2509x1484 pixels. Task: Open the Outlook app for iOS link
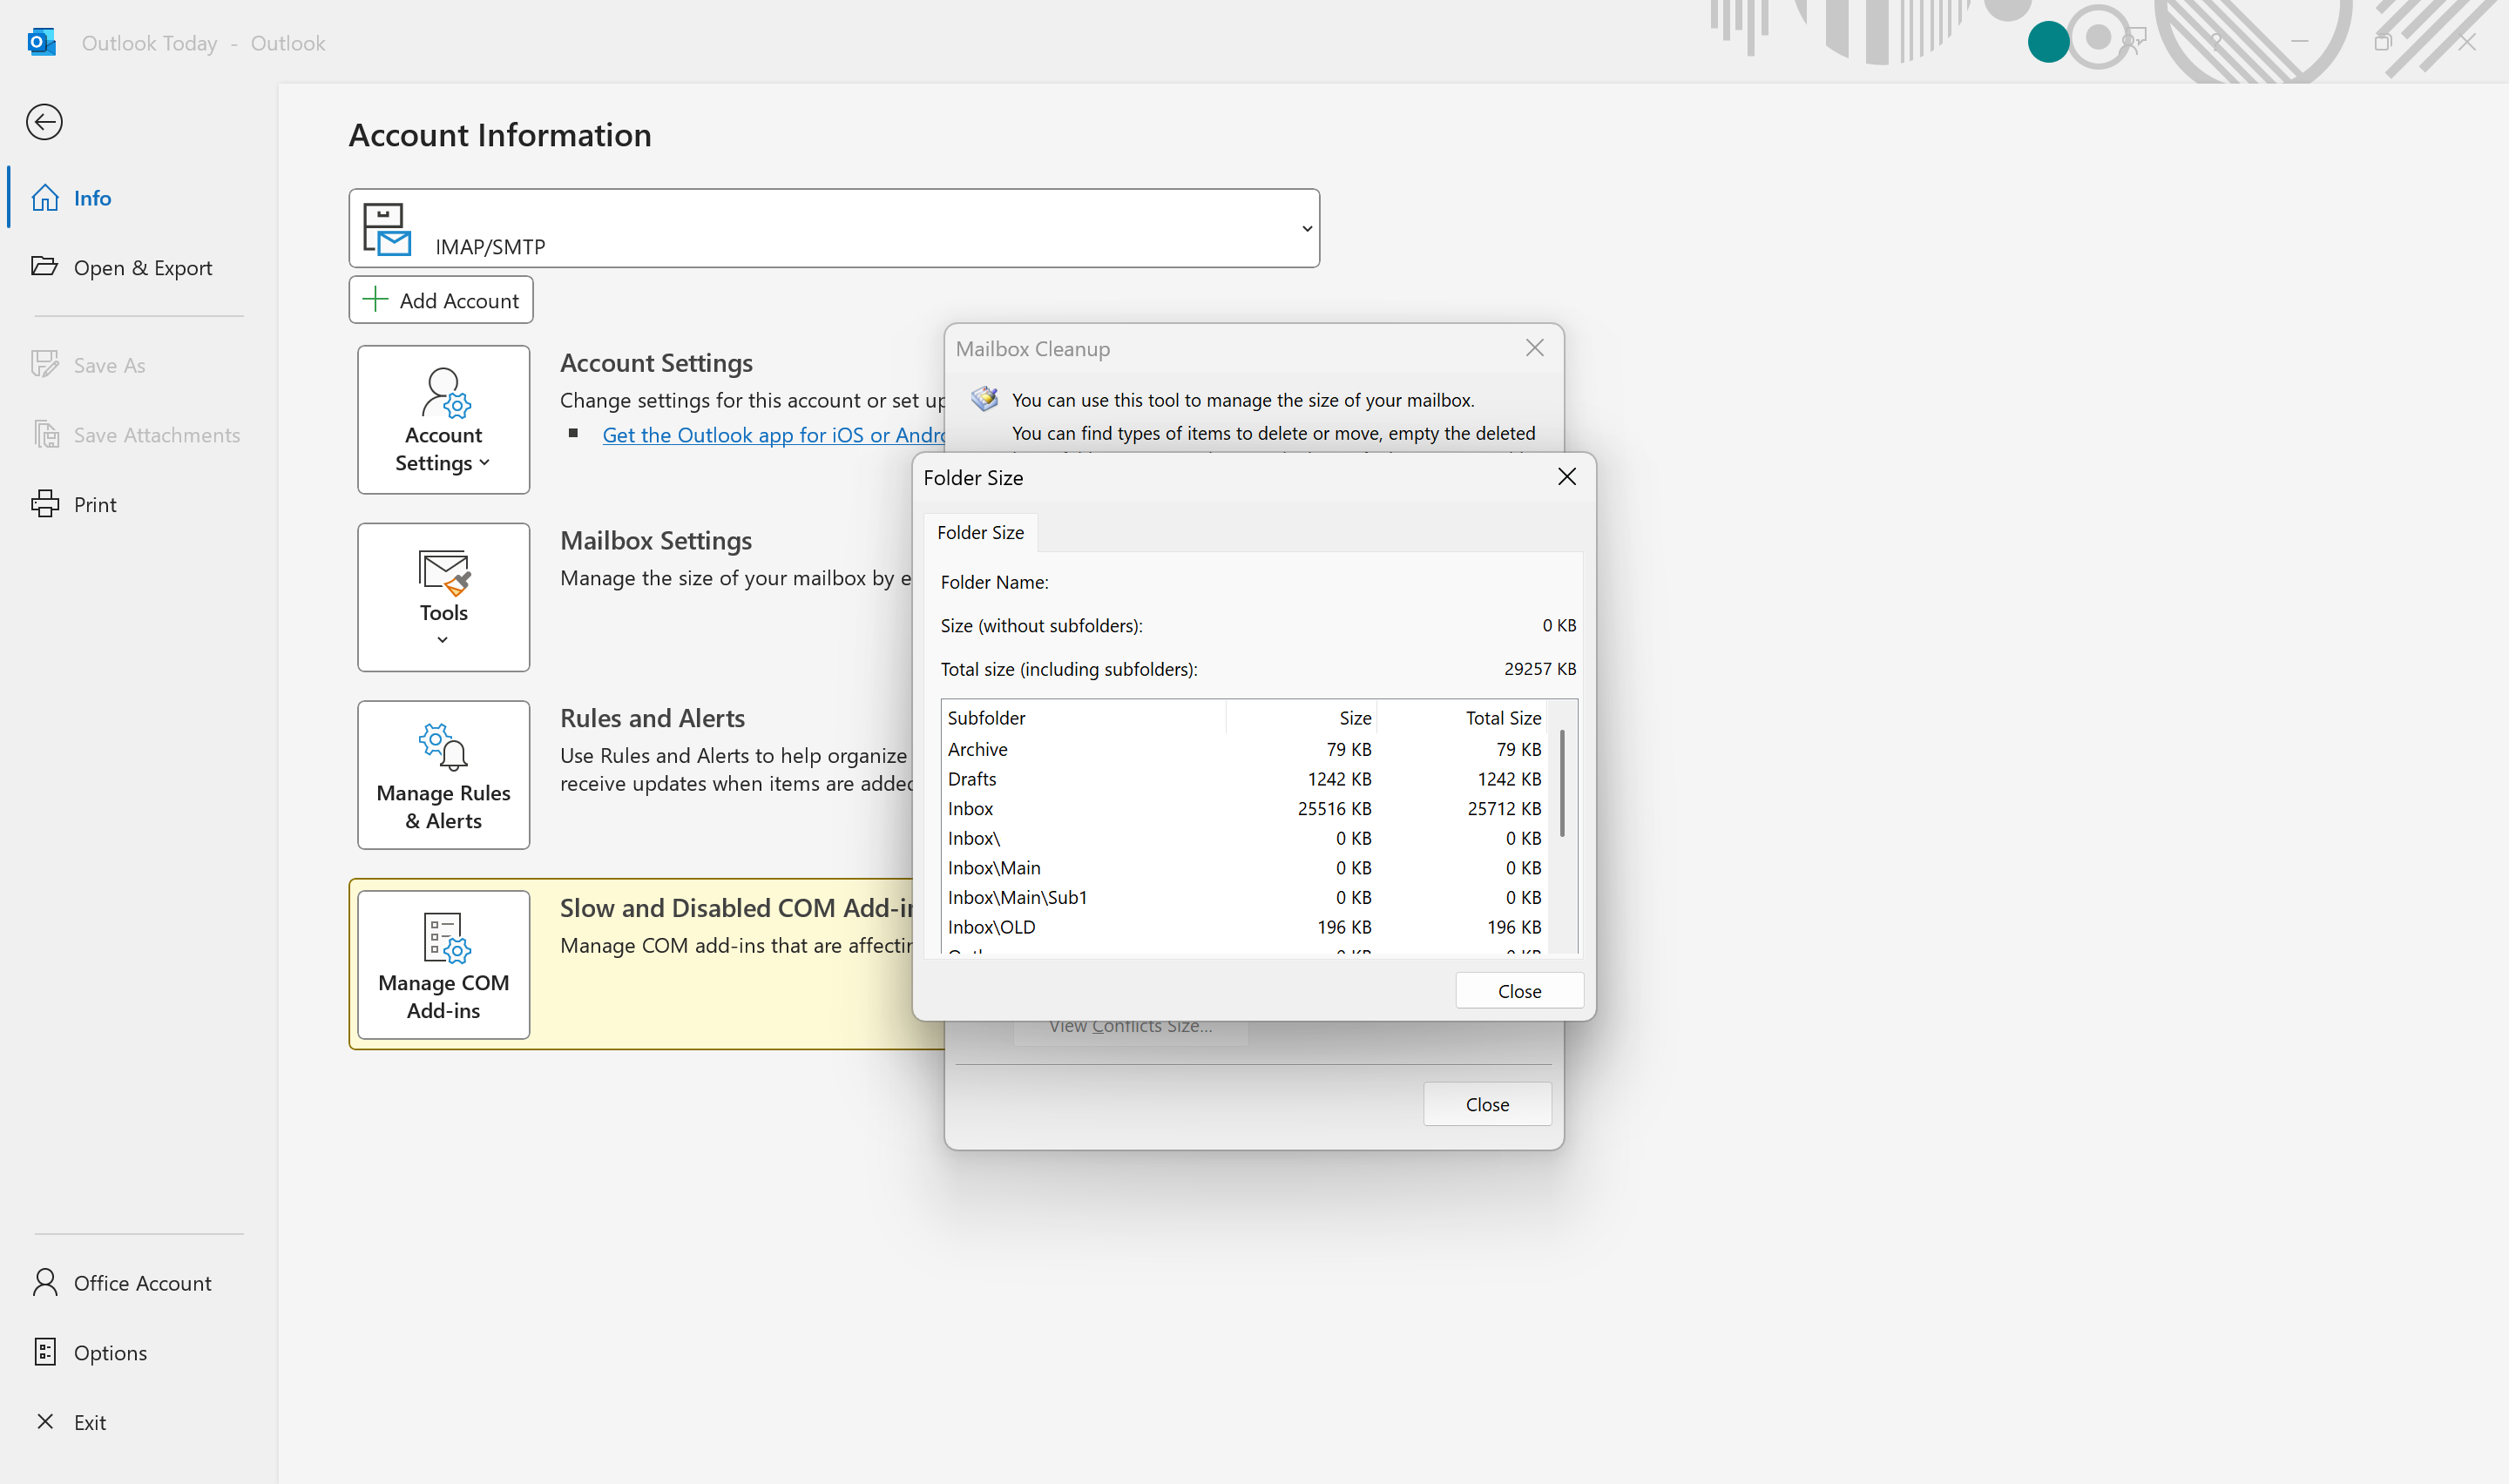point(773,435)
